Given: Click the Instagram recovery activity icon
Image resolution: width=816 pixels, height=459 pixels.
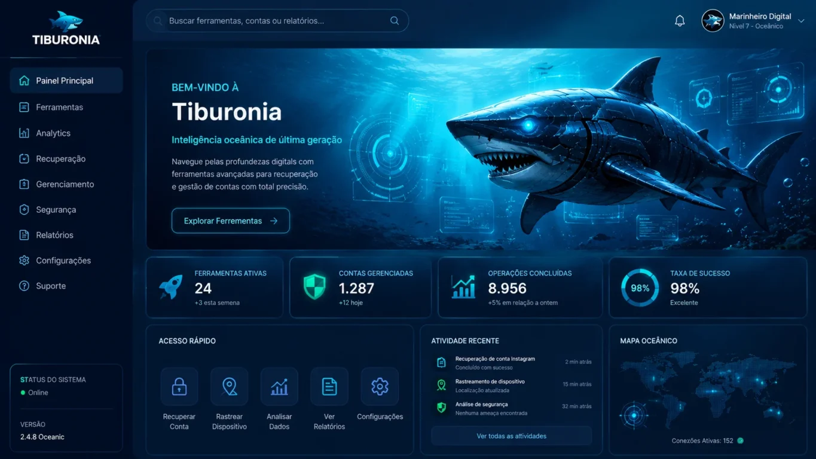Looking at the screenshot, I should (441, 362).
